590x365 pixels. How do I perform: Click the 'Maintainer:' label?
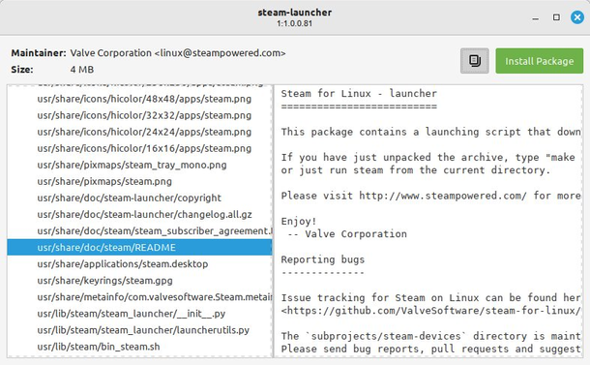[39, 53]
